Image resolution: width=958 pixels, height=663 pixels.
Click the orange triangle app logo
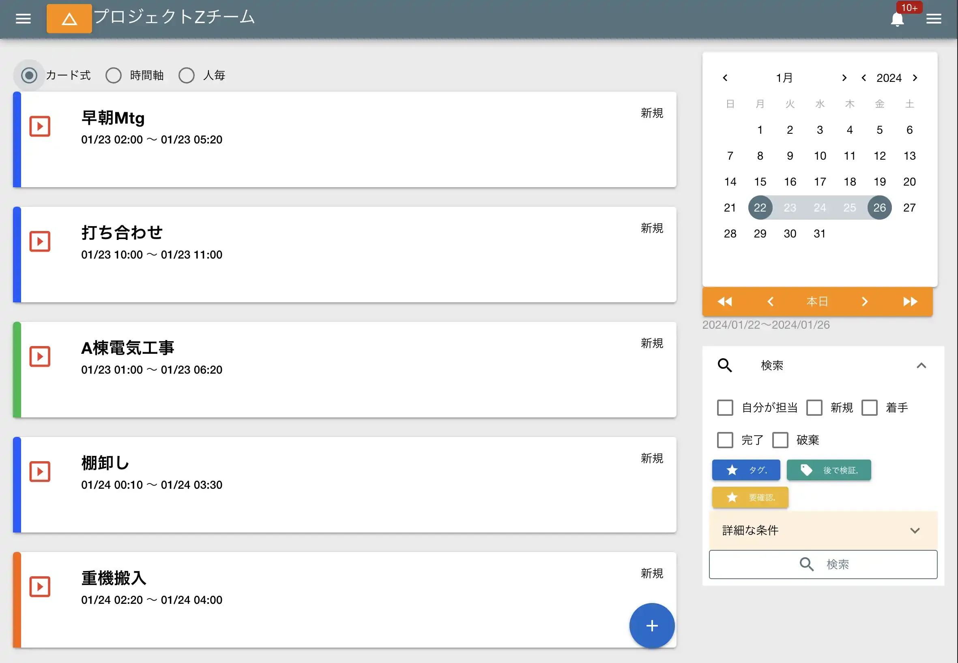[69, 19]
